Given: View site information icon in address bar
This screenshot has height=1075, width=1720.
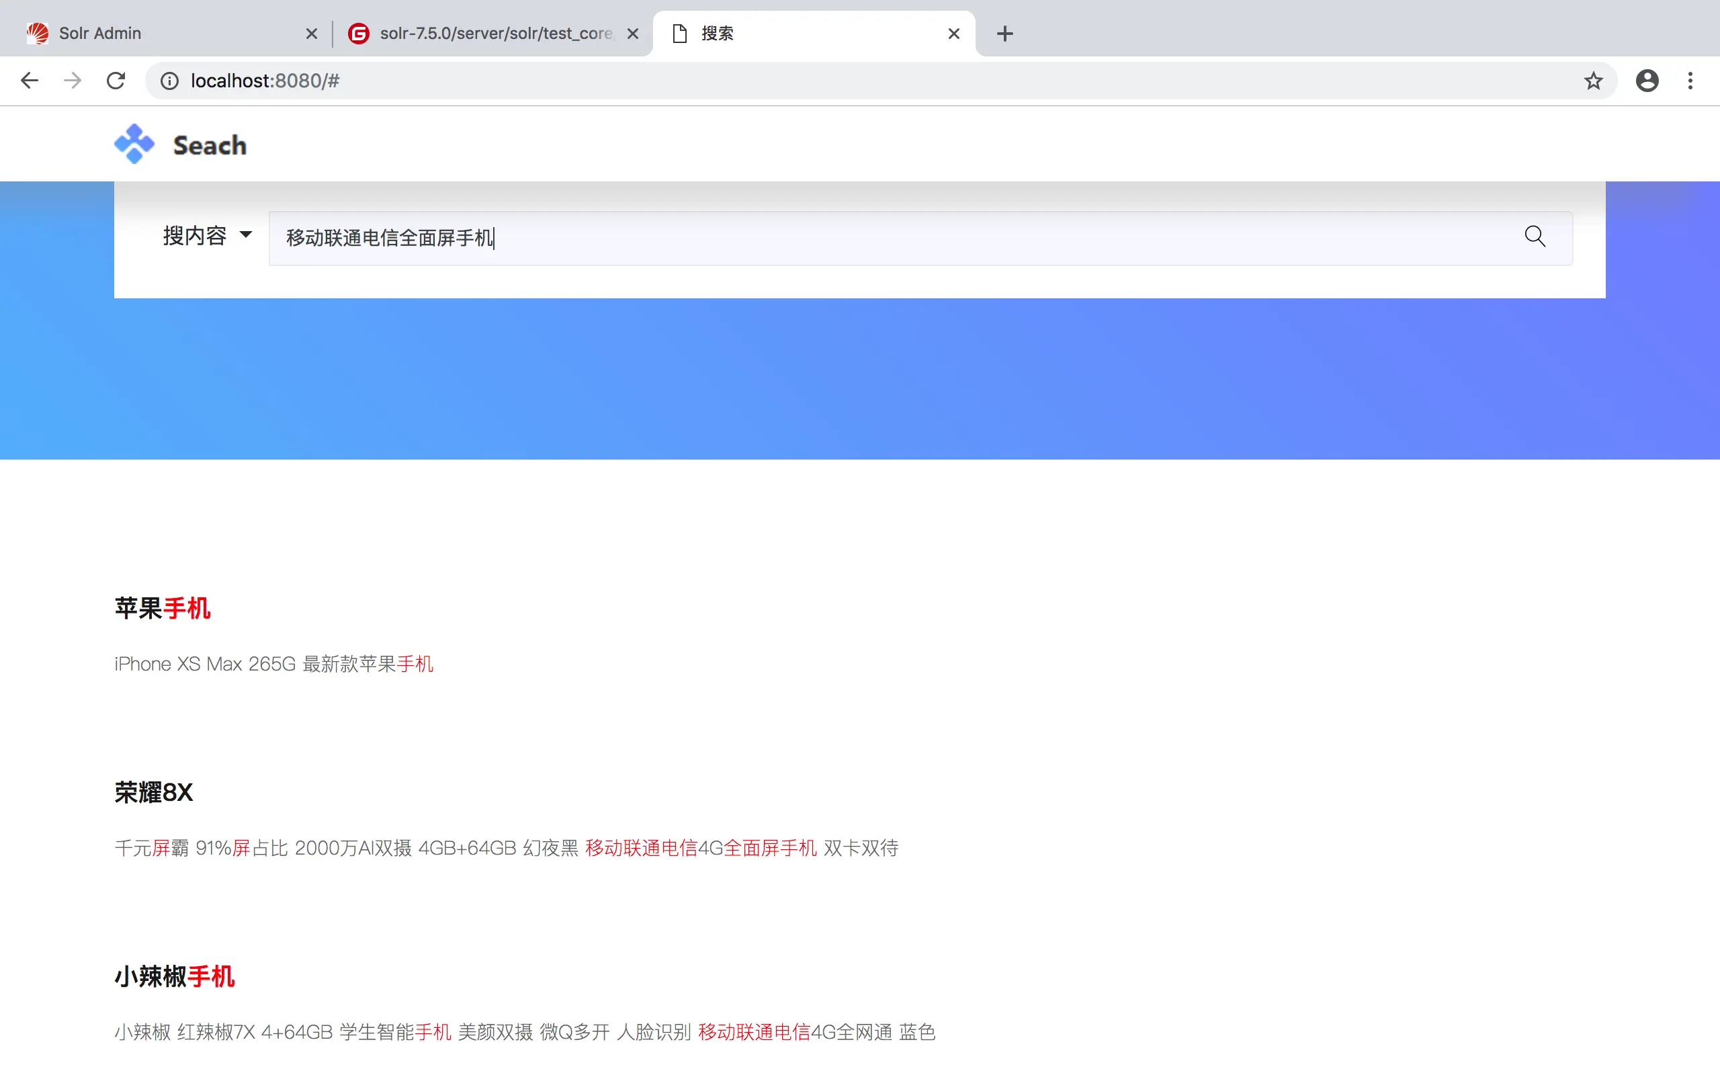Looking at the screenshot, I should tap(169, 81).
